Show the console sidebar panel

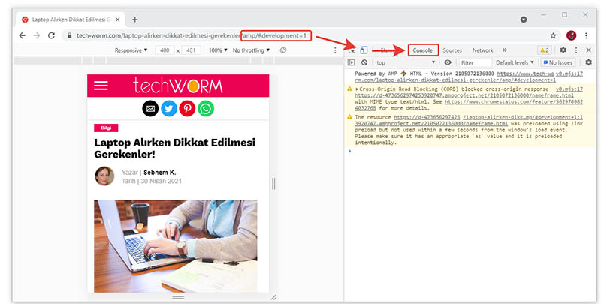click(x=351, y=63)
